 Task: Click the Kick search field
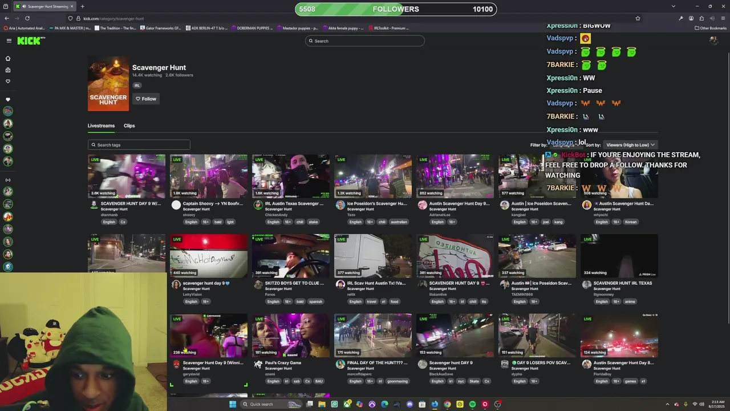(x=365, y=41)
